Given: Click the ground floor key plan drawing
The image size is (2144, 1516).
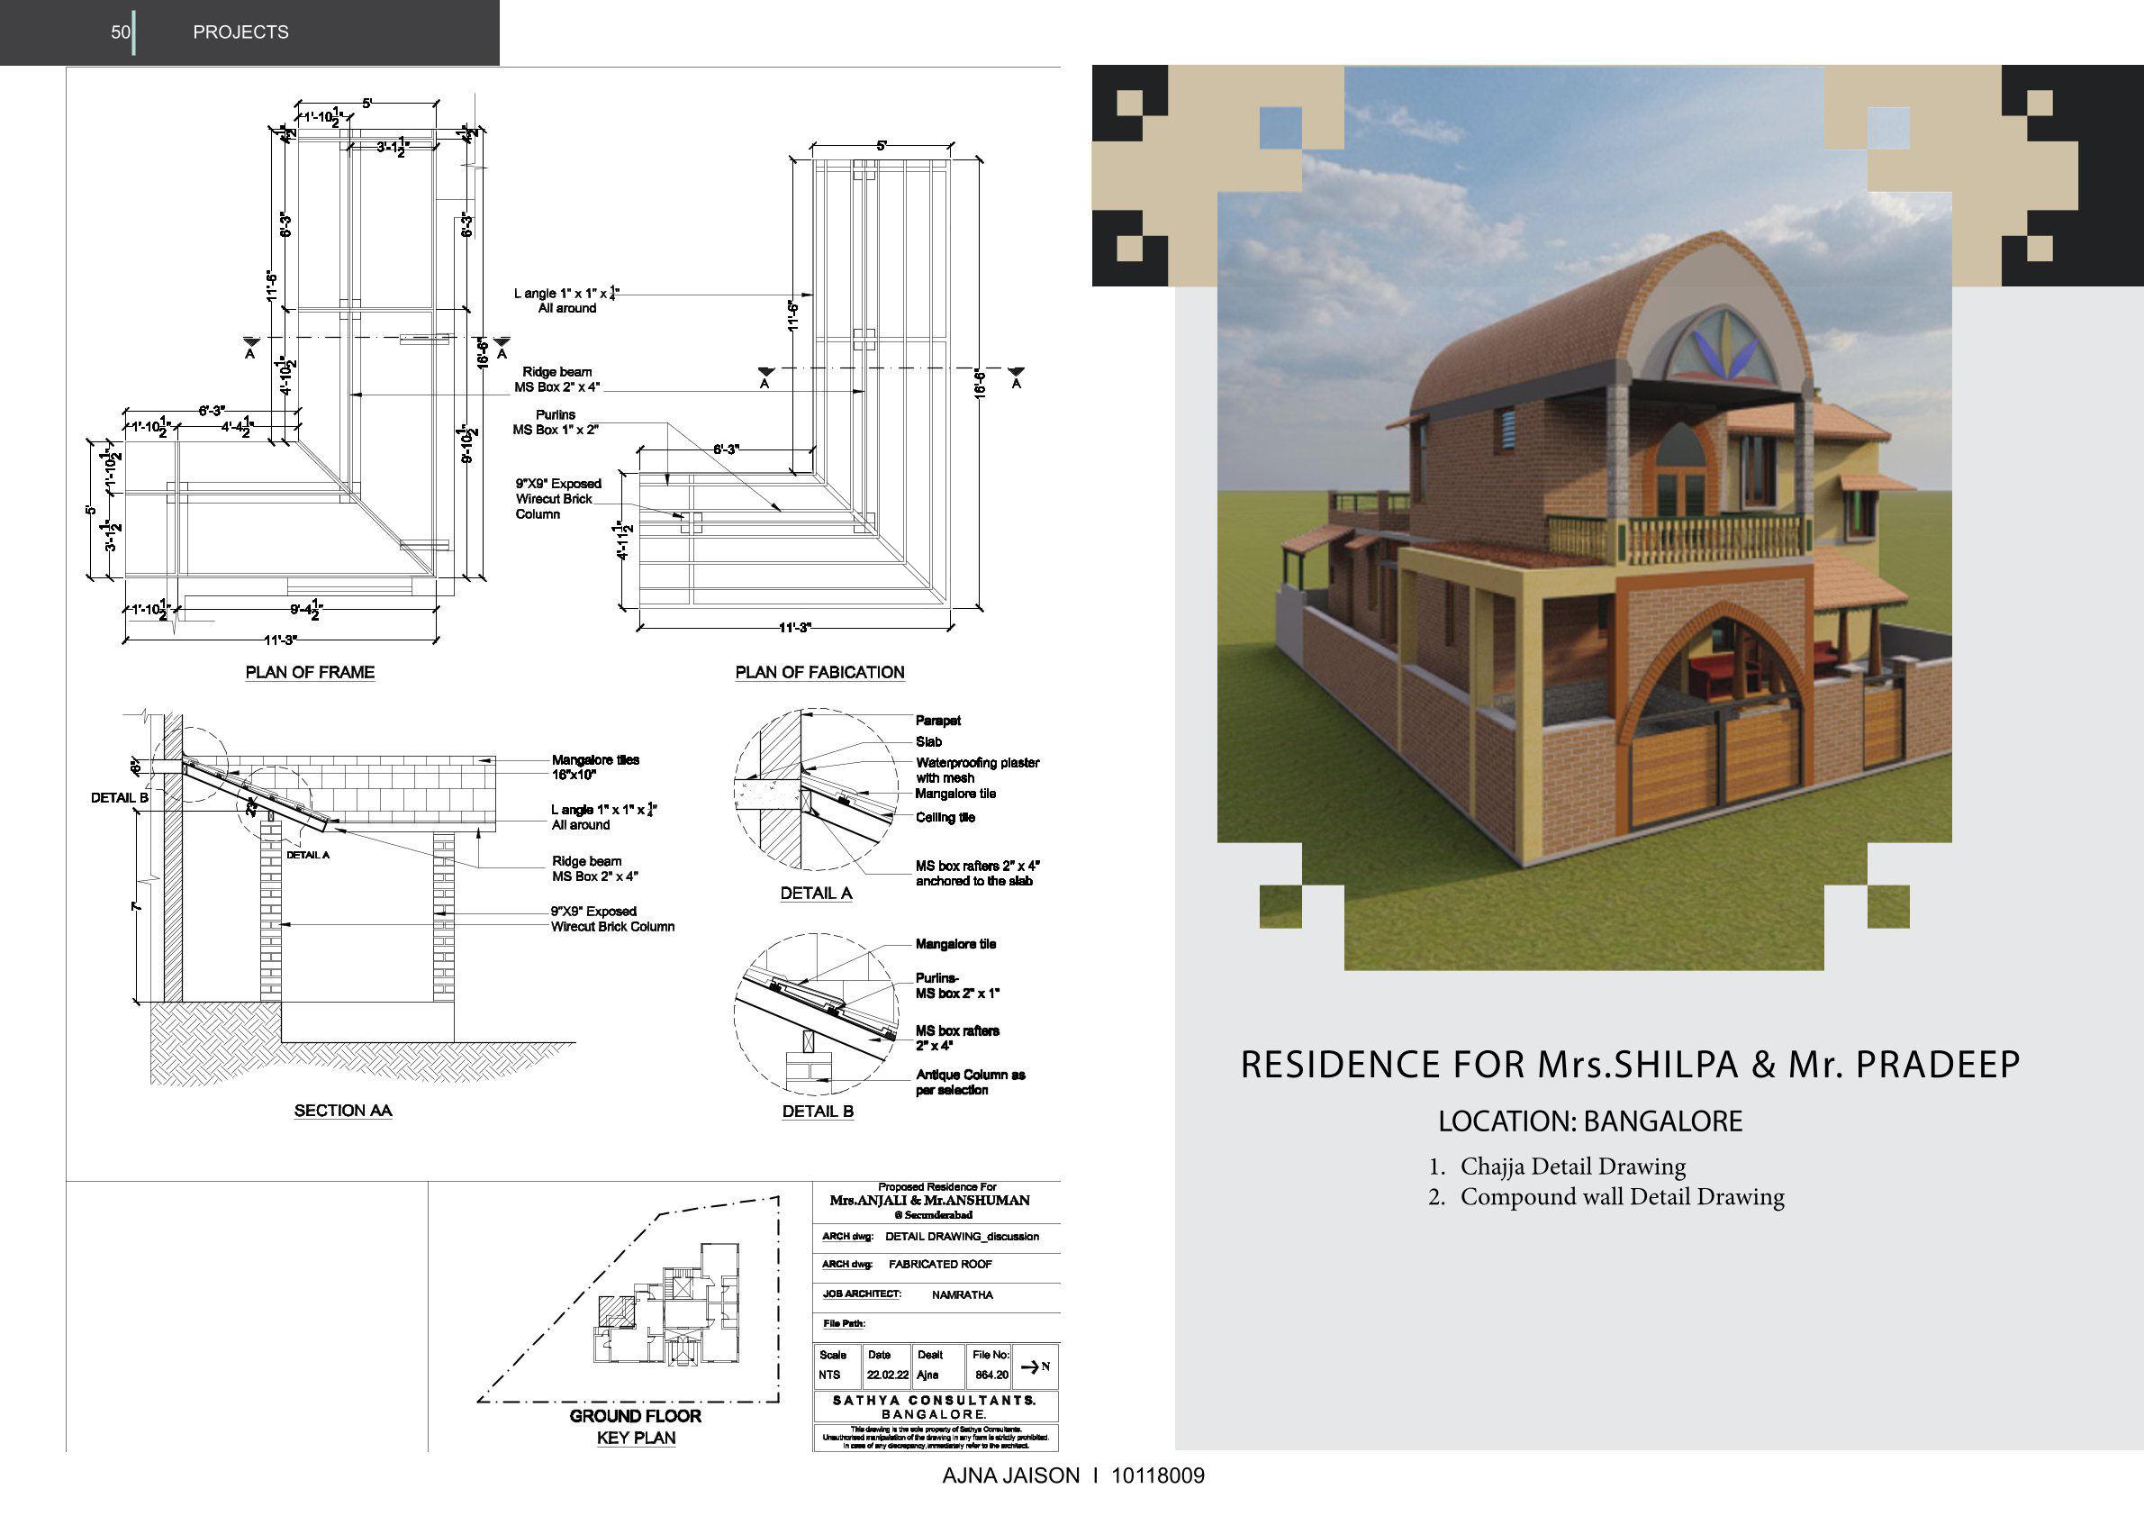Looking at the screenshot, I should (x=667, y=1303).
